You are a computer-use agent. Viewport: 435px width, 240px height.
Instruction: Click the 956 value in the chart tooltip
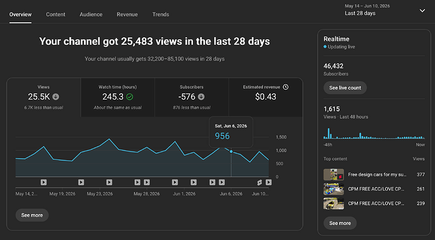point(222,136)
